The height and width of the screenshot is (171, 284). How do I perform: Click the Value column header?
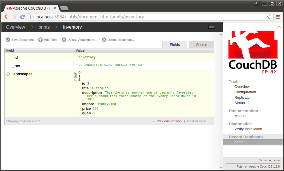click(144, 50)
